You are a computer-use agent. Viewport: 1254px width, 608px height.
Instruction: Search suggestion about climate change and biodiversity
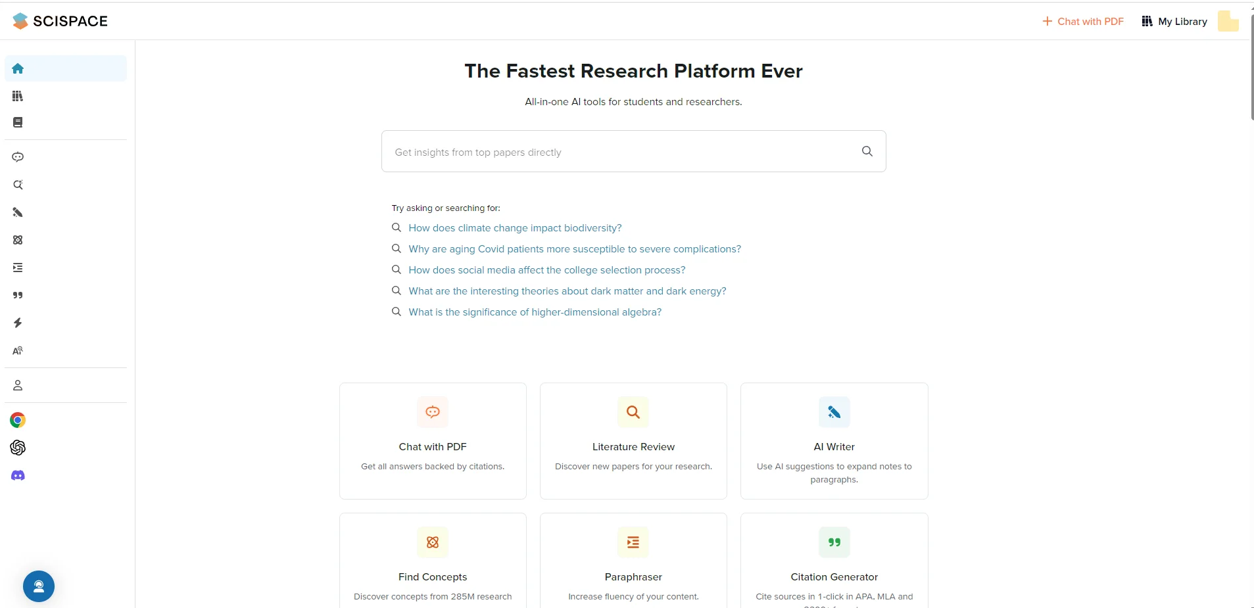(x=515, y=228)
